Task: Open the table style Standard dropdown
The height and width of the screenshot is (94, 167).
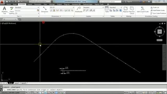Action: coord(116,8)
